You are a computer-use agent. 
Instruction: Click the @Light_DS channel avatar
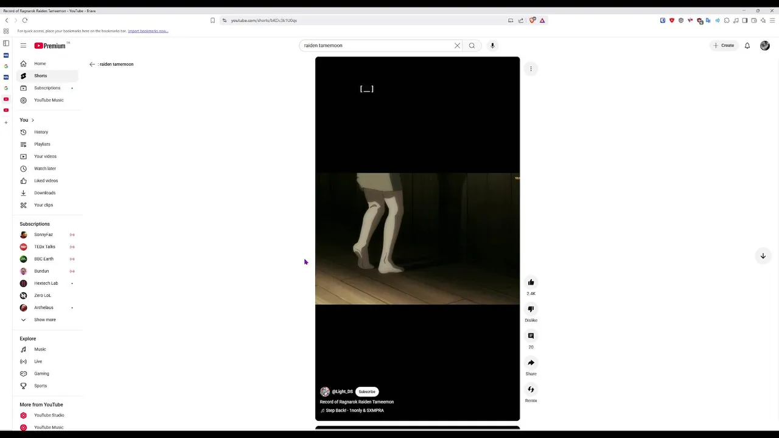pyautogui.click(x=325, y=392)
